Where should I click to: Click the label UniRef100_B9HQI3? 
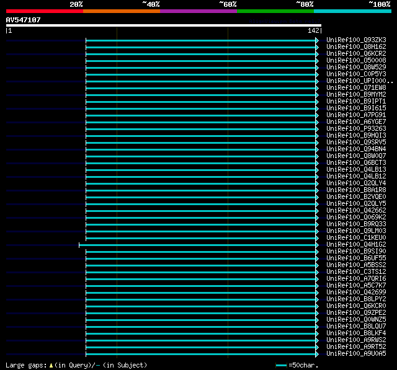(356, 136)
